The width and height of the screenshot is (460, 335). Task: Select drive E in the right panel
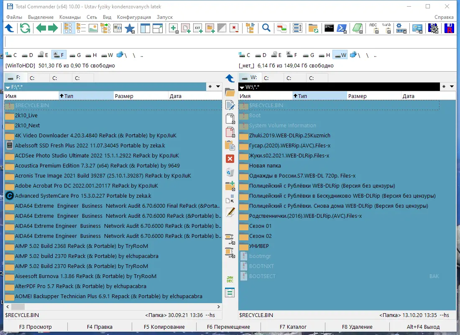(277, 55)
